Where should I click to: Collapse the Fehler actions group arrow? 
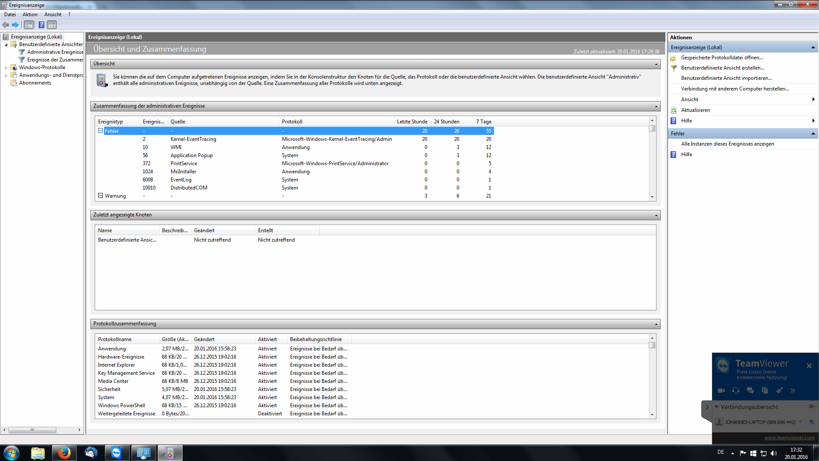[x=813, y=134]
